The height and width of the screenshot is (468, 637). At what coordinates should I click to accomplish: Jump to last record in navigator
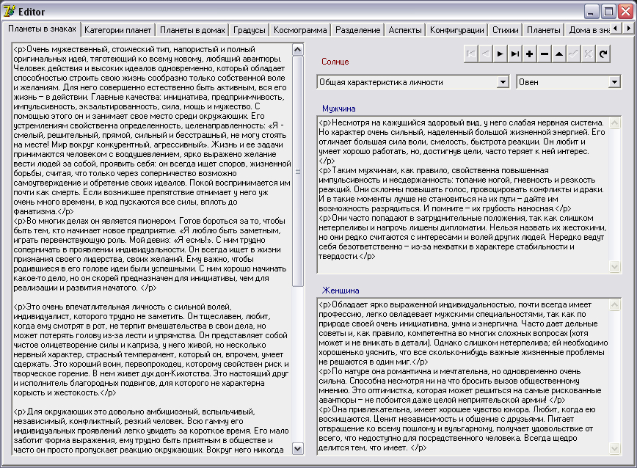pyautogui.click(x=514, y=54)
